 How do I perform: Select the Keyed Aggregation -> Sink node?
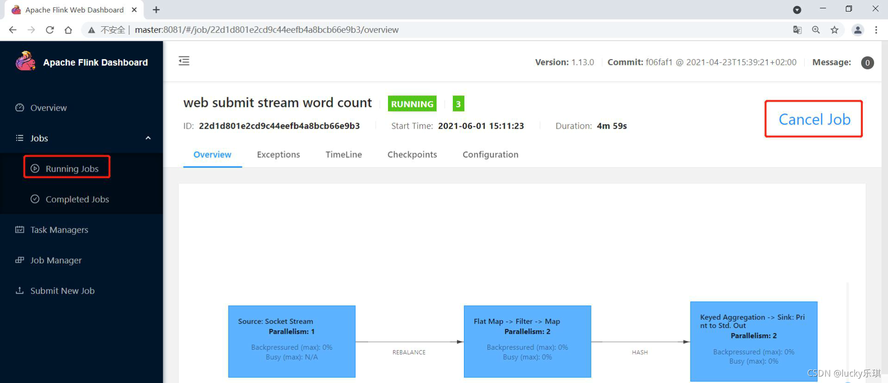pyautogui.click(x=754, y=341)
